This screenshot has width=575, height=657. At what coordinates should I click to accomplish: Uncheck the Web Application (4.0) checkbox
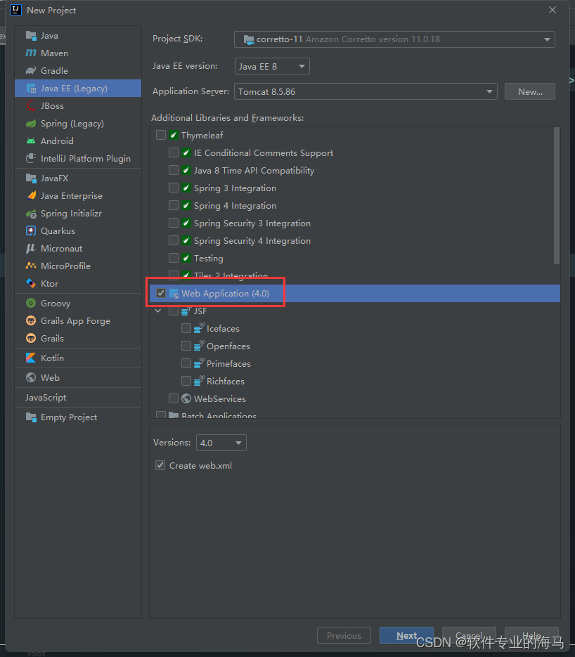point(161,293)
